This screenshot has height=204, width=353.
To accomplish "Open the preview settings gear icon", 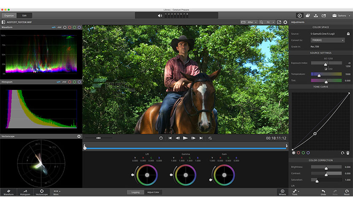I will click(285, 22).
